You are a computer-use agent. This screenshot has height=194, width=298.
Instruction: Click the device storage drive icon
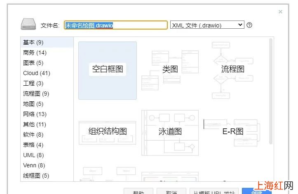click(28, 24)
